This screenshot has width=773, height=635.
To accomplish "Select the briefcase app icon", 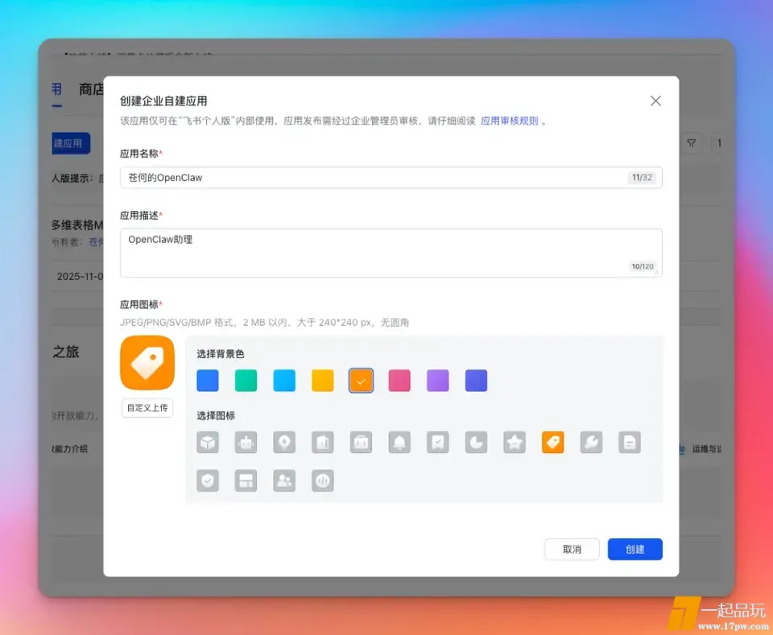I will (x=361, y=442).
